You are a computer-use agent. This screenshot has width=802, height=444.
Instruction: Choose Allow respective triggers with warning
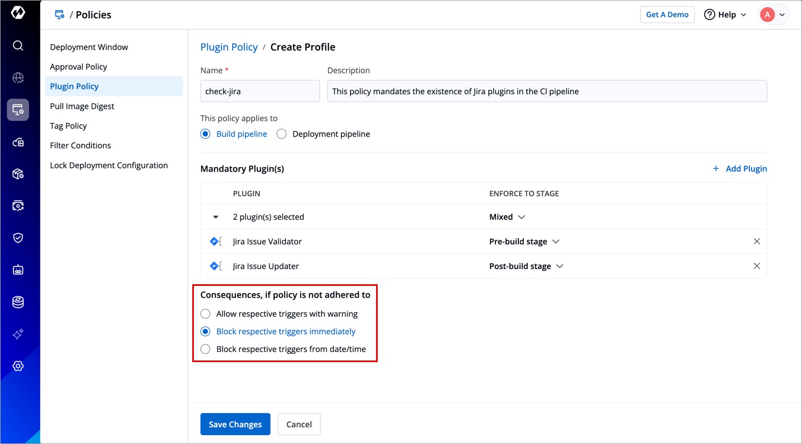[x=206, y=314]
